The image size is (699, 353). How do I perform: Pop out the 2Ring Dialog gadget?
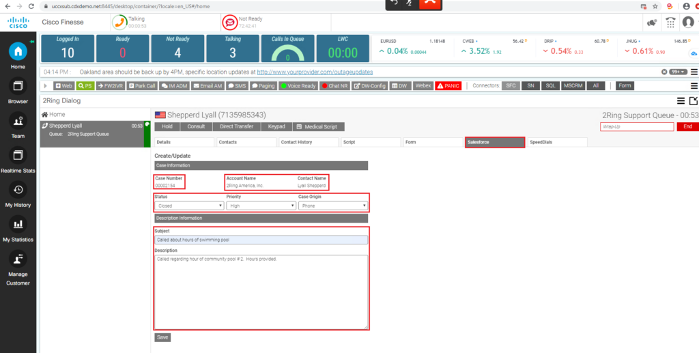pos(694,101)
